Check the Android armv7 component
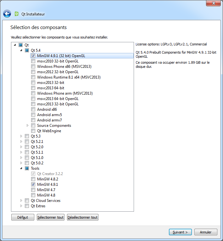This screenshot has width=223, height=241. pyautogui.click(x=33, y=120)
